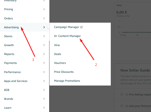The height and width of the screenshot is (112, 151).
Task: Open the Deals submenu entry
Action: click(58, 54)
